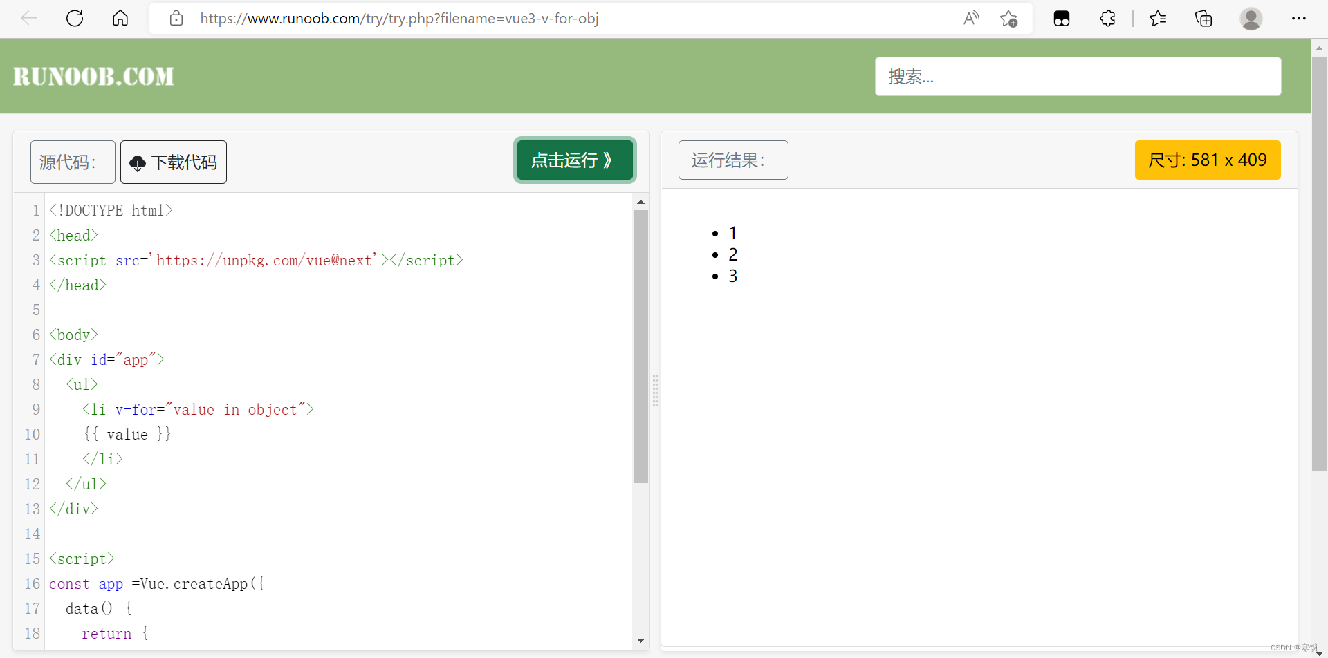Viewport: 1328px width, 658px height.
Task: Click the code editor vertical scrollbar thumb
Action: (640, 346)
